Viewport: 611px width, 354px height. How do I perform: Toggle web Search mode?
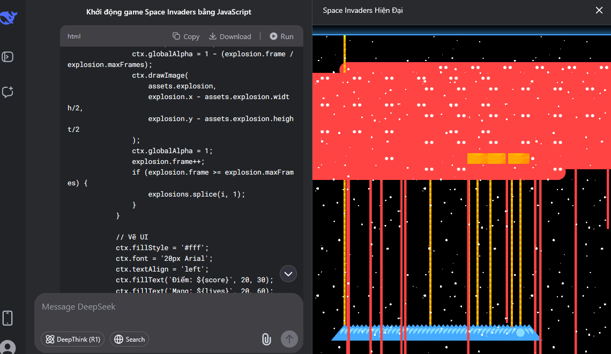(x=129, y=339)
